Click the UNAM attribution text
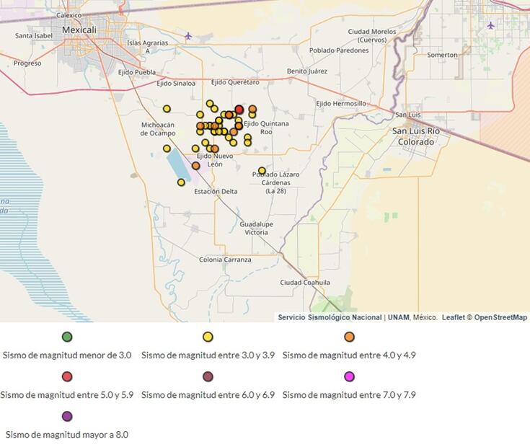 (397, 317)
